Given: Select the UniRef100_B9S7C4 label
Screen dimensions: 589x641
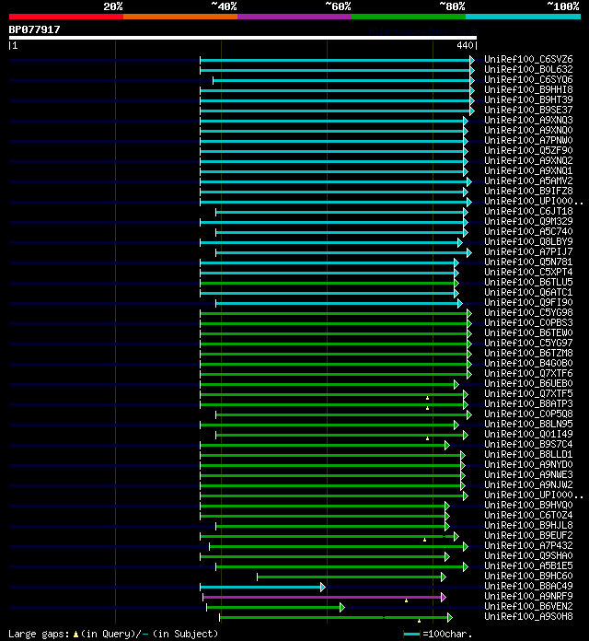Looking at the screenshot, I should (528, 444).
